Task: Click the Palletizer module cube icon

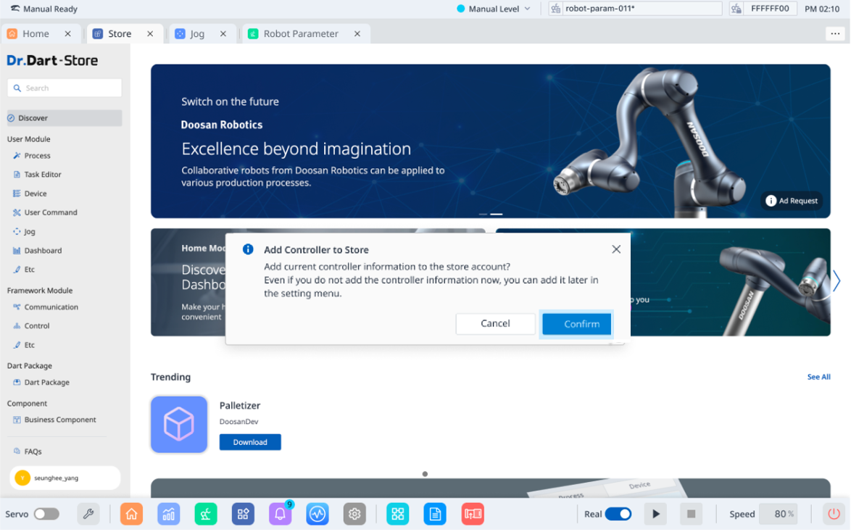Action: tap(179, 424)
